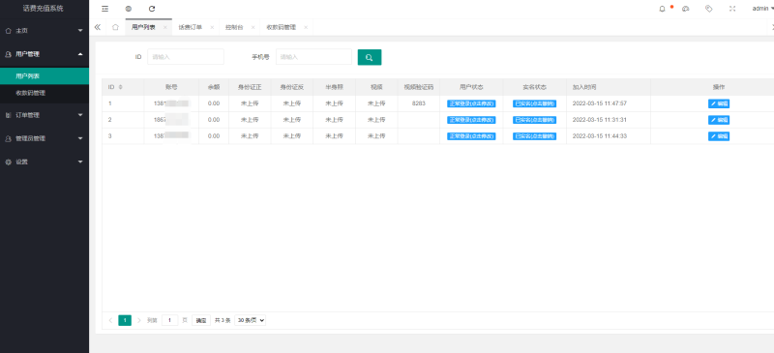Click the home tab icon
This screenshot has height=353, width=774.
point(115,27)
